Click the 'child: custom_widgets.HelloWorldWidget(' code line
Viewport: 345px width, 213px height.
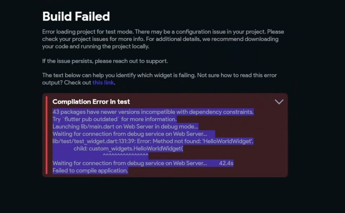[x=128, y=149]
